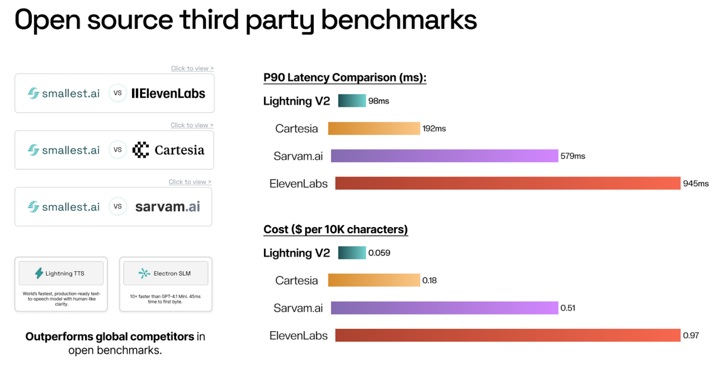Open 'Click to view' above Cartesia card
This screenshot has height=371, width=726.
pyautogui.click(x=191, y=125)
